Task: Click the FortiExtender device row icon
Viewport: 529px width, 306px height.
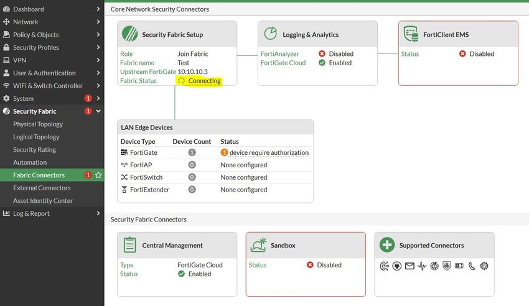Action: 124,190
